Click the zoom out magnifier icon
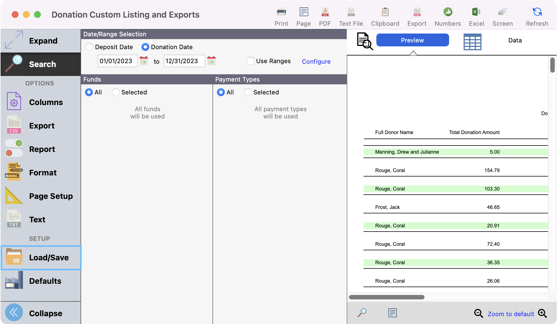This screenshot has width=557, height=324. 478,313
